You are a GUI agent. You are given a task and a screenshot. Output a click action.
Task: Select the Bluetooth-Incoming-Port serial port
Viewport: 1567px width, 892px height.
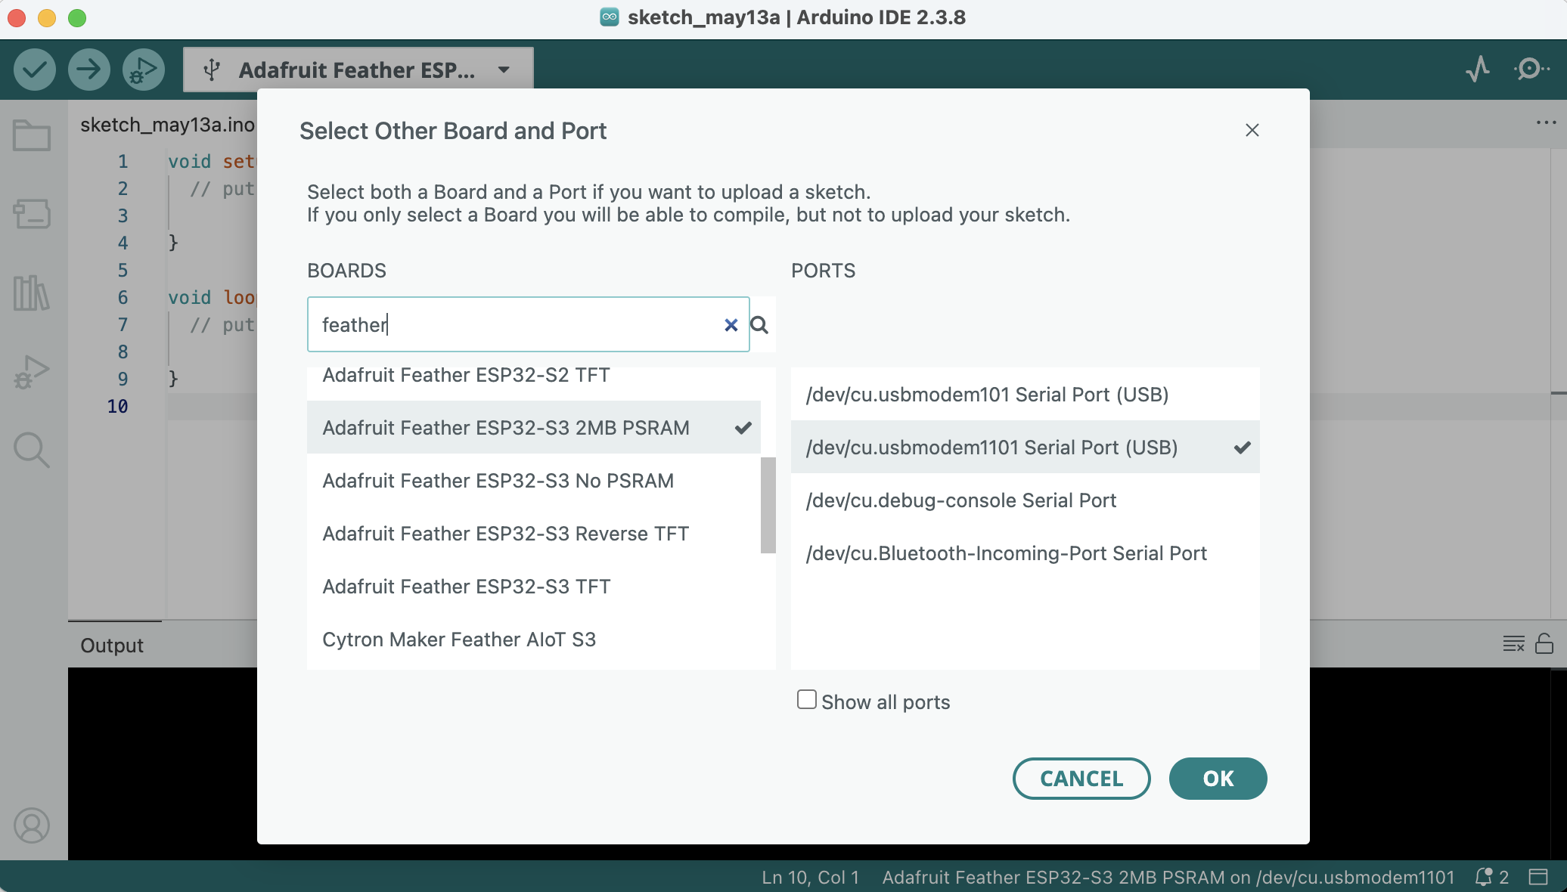coord(1026,553)
